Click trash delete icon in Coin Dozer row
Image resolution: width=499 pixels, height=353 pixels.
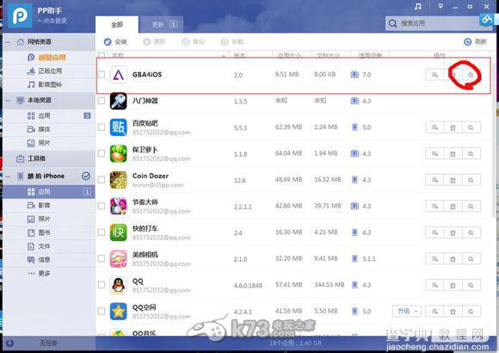pyautogui.click(x=453, y=180)
